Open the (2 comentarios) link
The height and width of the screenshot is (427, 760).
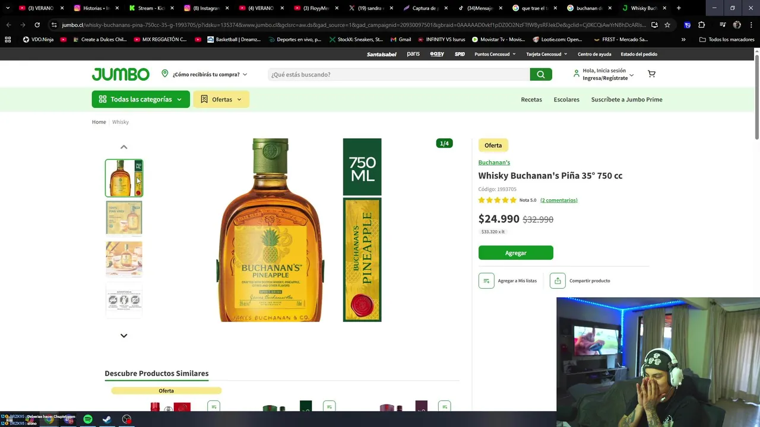tap(559, 200)
